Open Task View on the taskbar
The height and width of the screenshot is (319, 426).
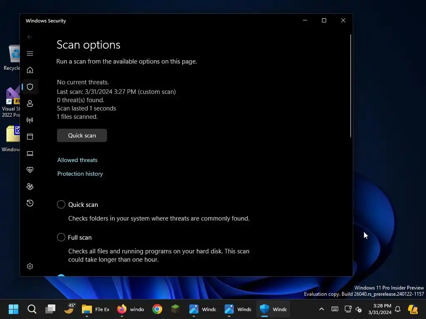[x=50, y=309]
